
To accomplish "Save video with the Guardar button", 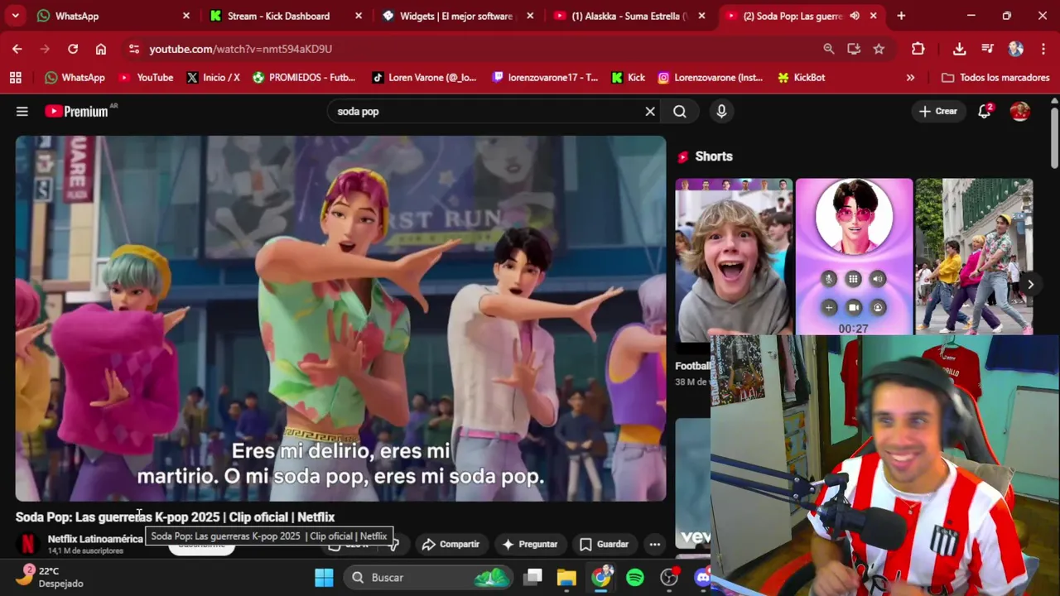I will coord(604,544).
